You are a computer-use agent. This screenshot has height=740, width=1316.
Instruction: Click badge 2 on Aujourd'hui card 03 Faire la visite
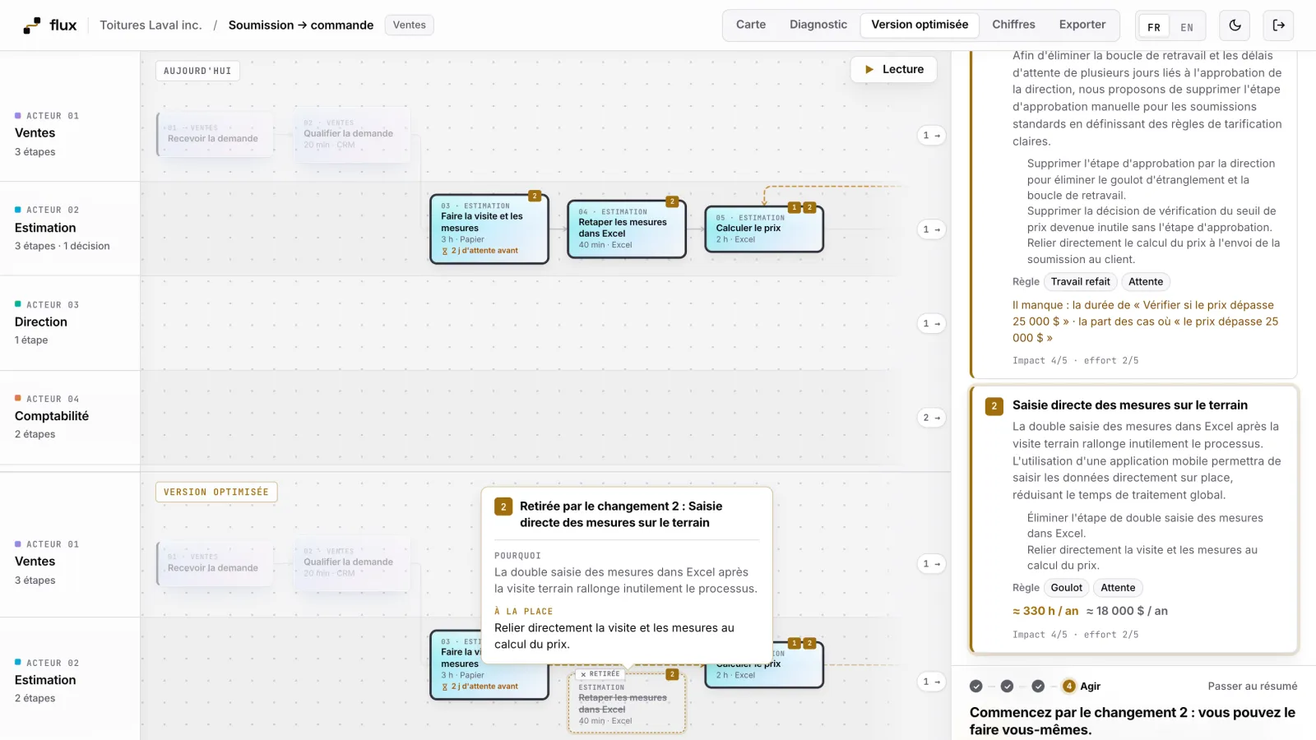click(x=535, y=196)
